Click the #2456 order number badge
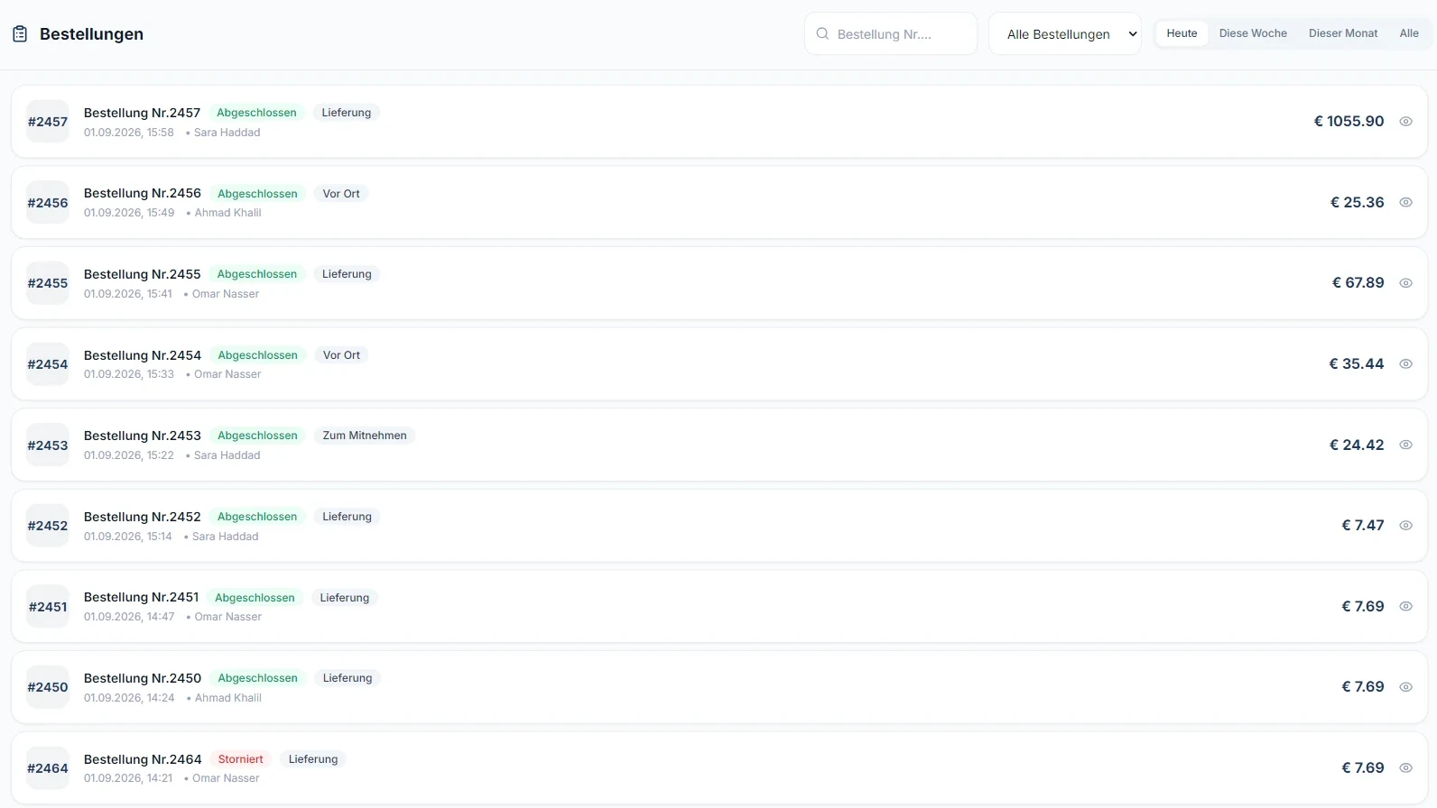The width and height of the screenshot is (1437, 808). [x=48, y=202]
